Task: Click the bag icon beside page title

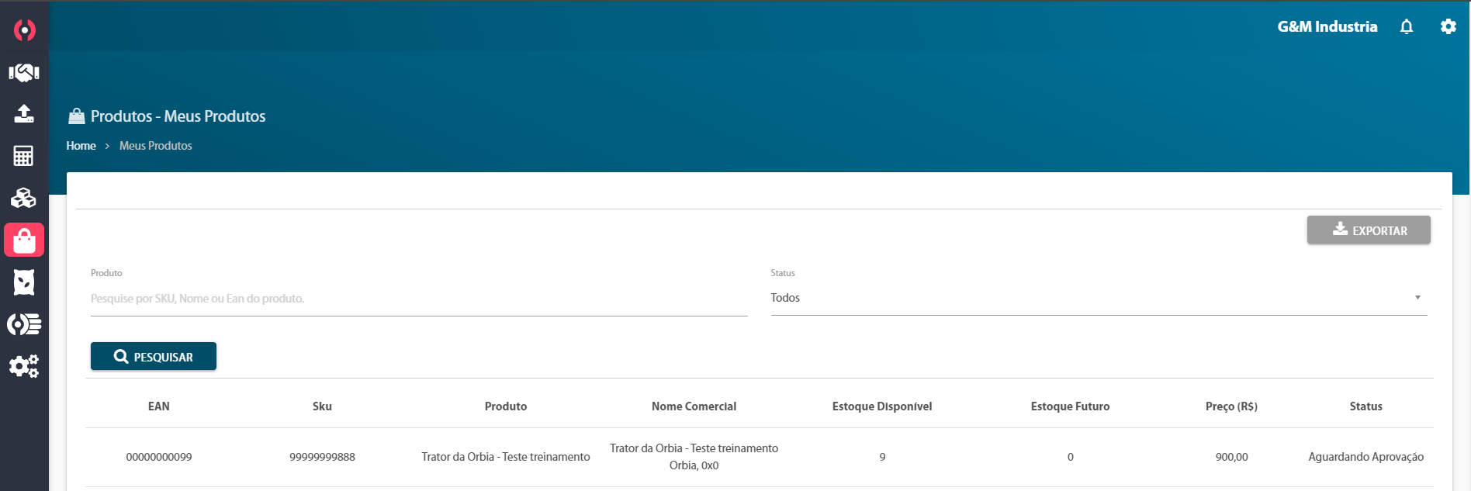Action: pyautogui.click(x=77, y=116)
